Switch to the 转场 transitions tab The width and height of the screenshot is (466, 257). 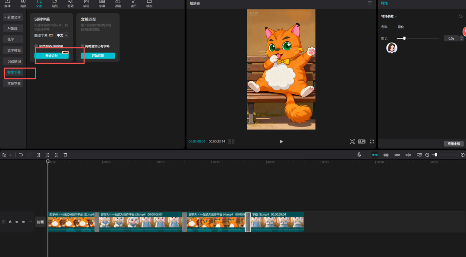click(86, 3)
